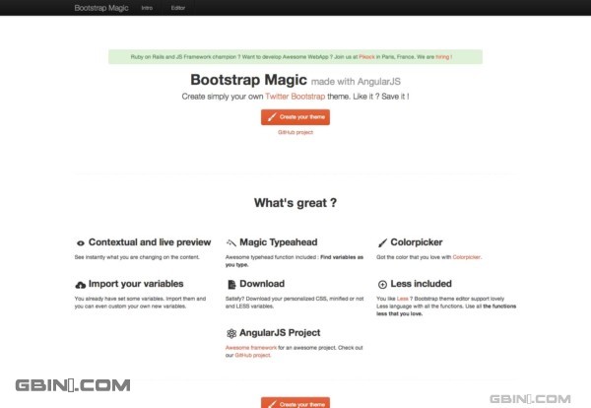The height and width of the screenshot is (408, 591).
Task: Click the Download heading text
Action: [x=262, y=284]
